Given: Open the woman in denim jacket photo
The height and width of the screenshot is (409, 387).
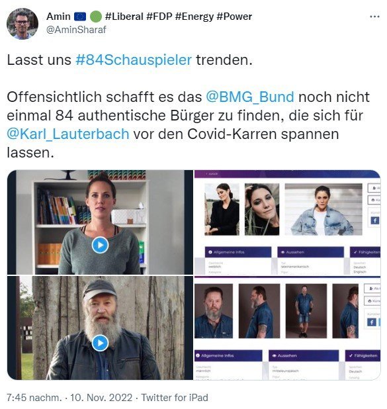Looking at the screenshot, I should coord(323,209).
